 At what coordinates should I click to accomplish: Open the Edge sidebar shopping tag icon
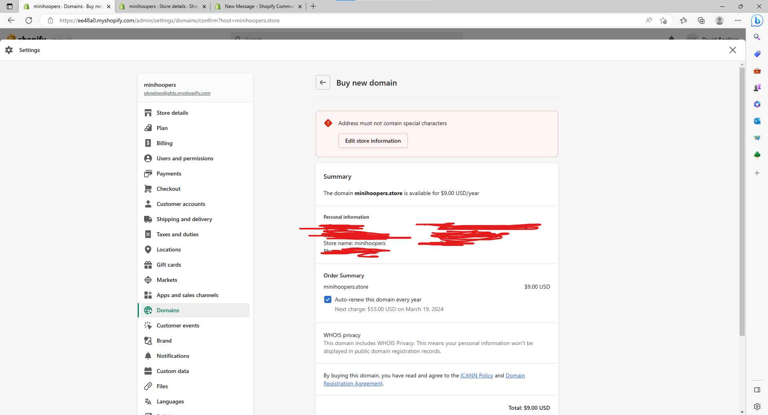coord(757,54)
